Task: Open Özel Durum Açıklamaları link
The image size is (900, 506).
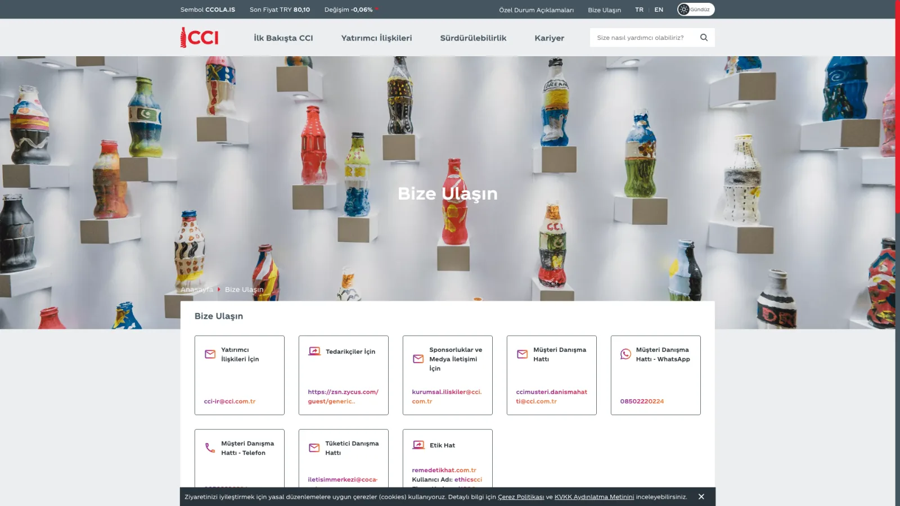Action: (536, 10)
